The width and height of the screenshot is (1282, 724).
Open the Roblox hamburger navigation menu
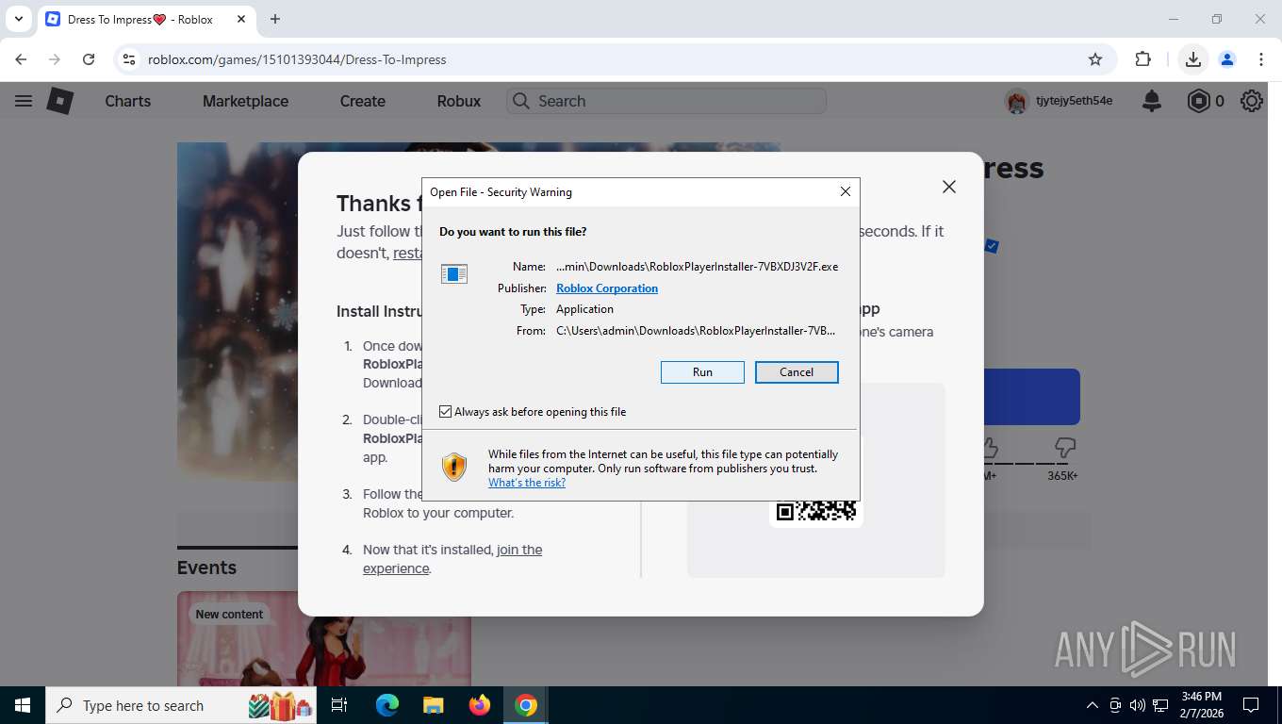point(24,101)
